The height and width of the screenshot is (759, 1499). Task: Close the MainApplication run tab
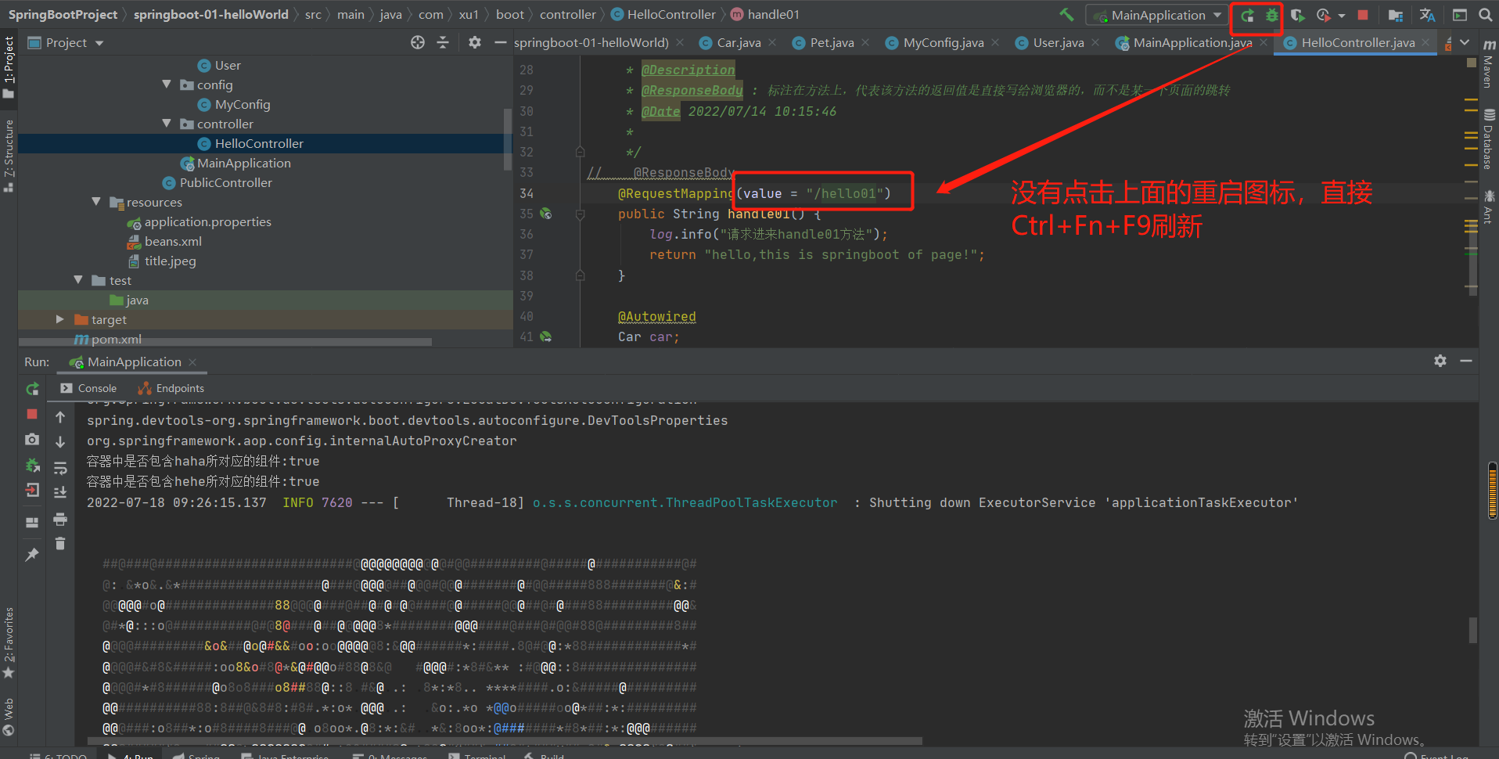(192, 362)
